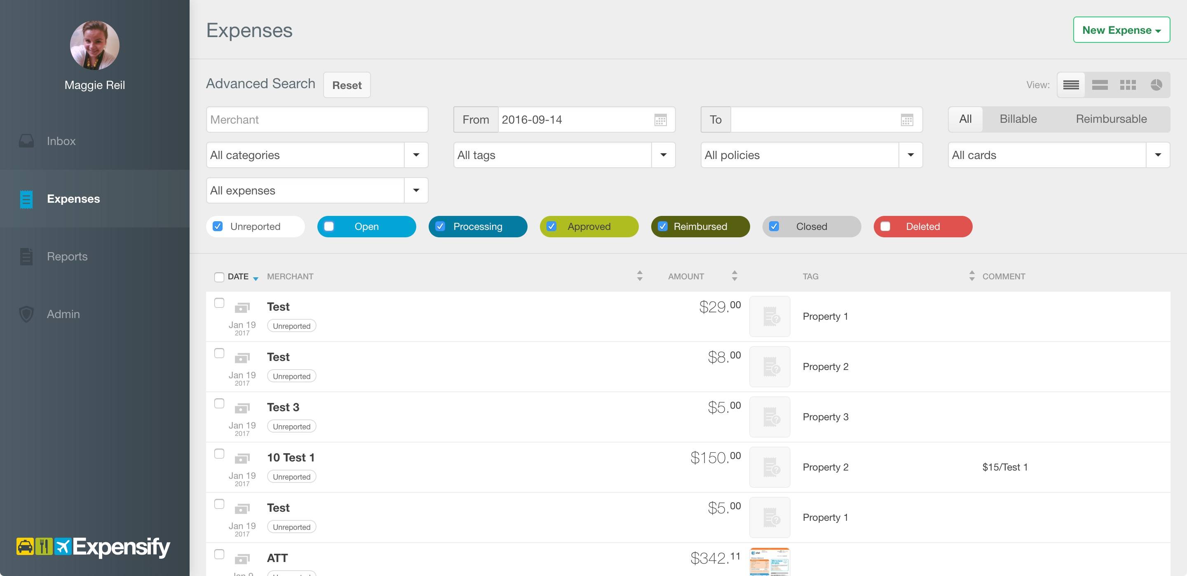1187x576 pixels.
Task: Disable the Deleted expenses filter
Action: (x=886, y=225)
